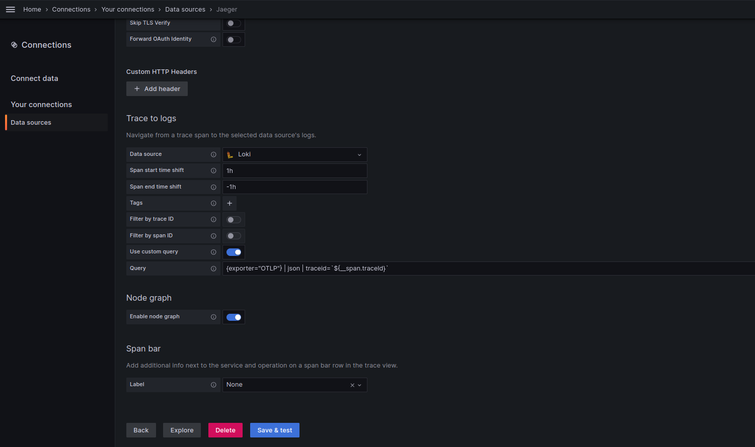Click the Forward OAuth Identity info icon
The height and width of the screenshot is (447, 755).
(213, 39)
